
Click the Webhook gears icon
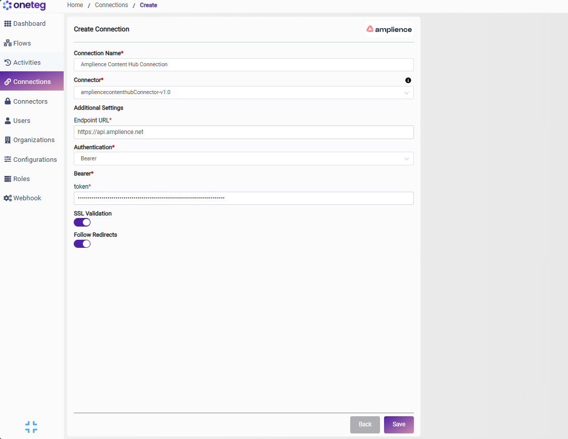8,198
